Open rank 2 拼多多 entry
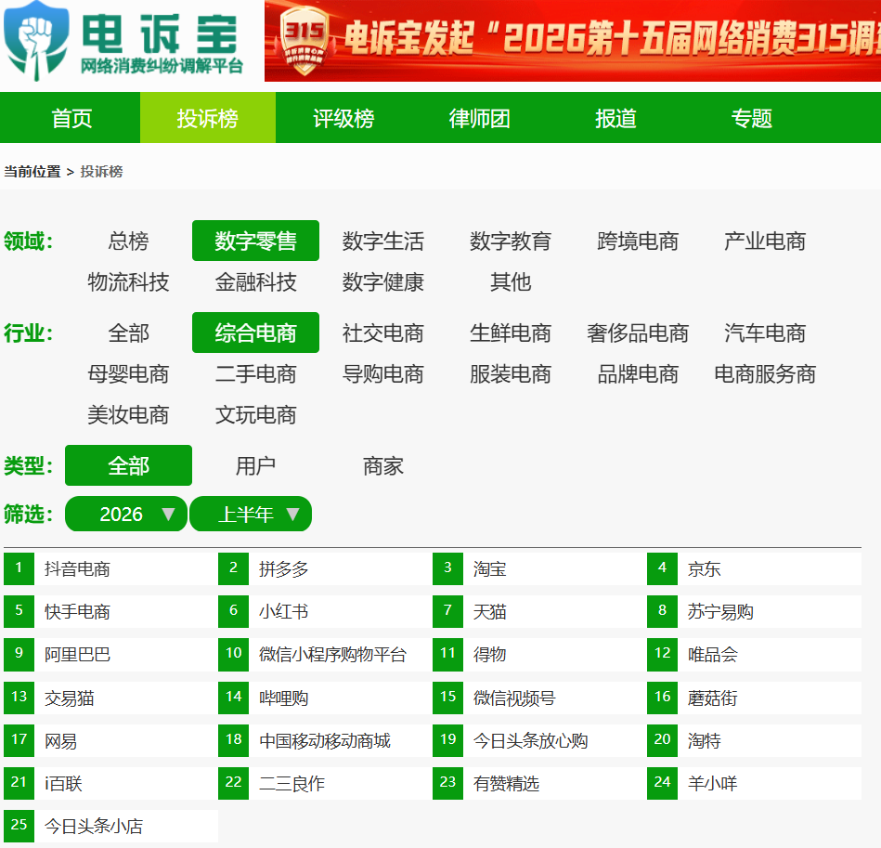The width and height of the screenshot is (881, 848). click(x=325, y=568)
